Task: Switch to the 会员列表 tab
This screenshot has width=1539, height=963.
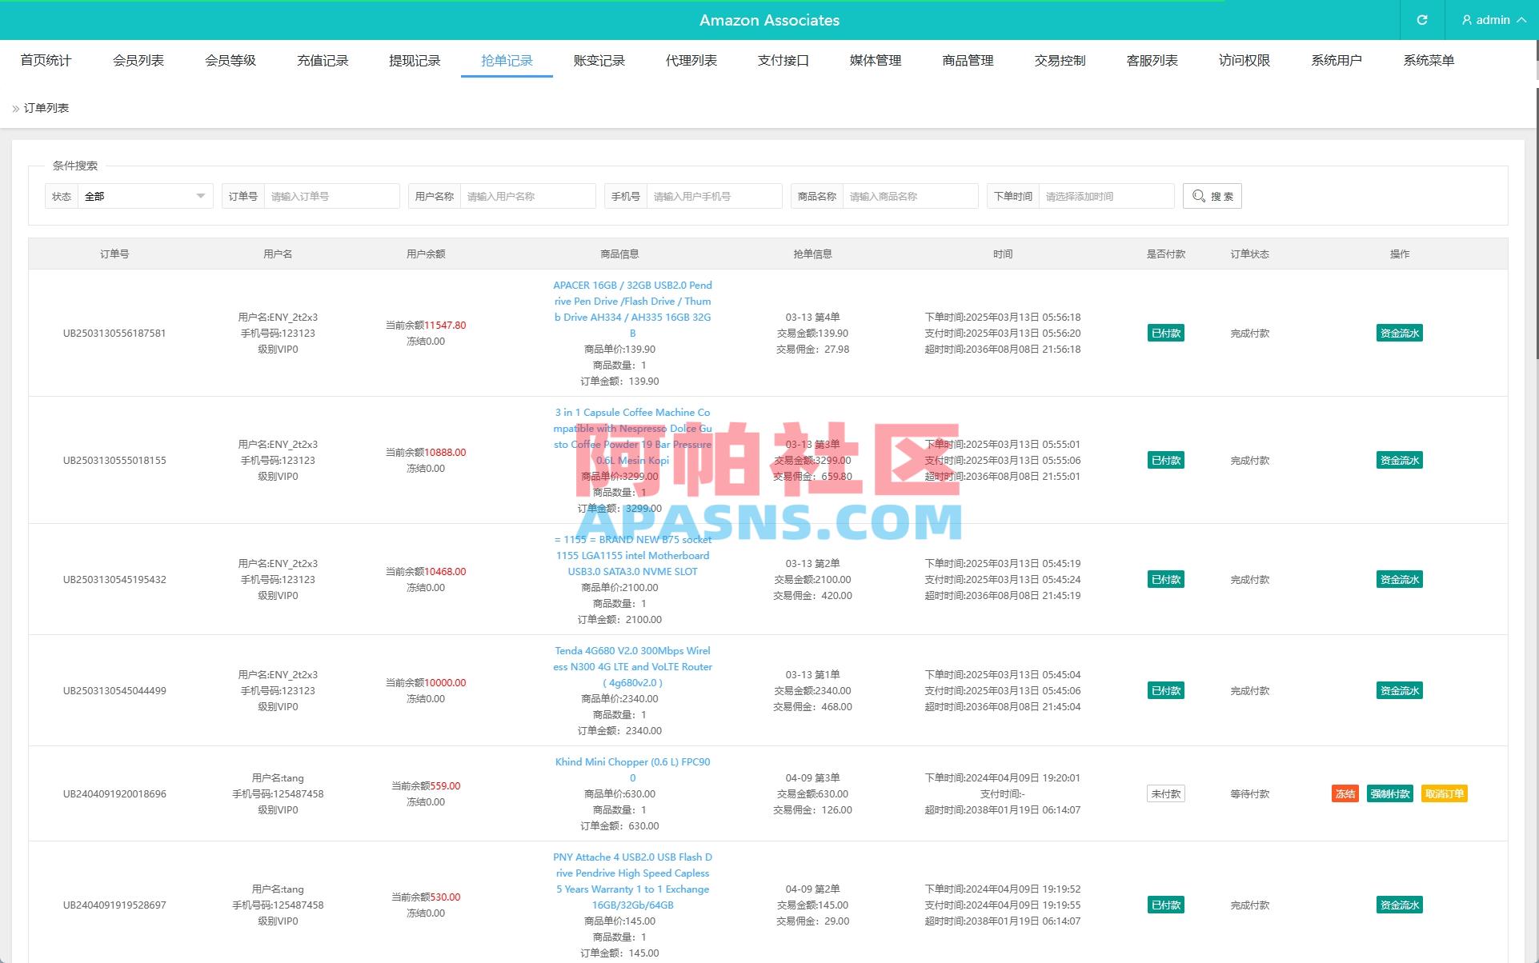Action: pos(138,60)
